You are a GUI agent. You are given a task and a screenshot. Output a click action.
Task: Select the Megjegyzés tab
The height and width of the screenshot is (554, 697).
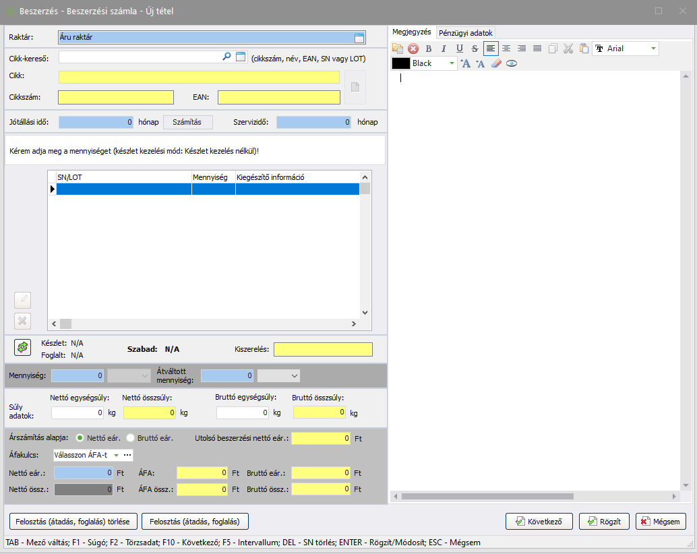pos(412,32)
